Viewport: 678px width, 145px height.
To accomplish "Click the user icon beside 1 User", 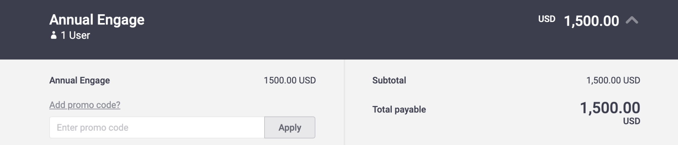I will (x=54, y=35).
